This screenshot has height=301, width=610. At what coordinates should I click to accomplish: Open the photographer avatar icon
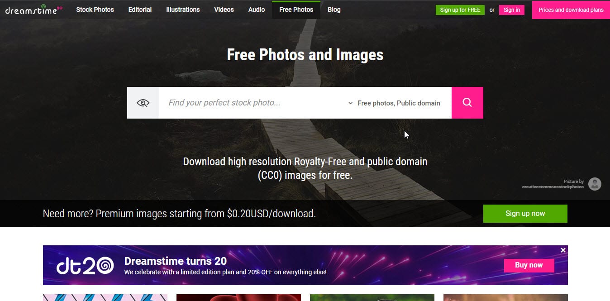pos(595,184)
